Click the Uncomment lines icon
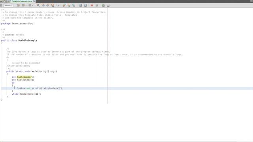The width and height of the screenshot is (253, 142). 108,5
